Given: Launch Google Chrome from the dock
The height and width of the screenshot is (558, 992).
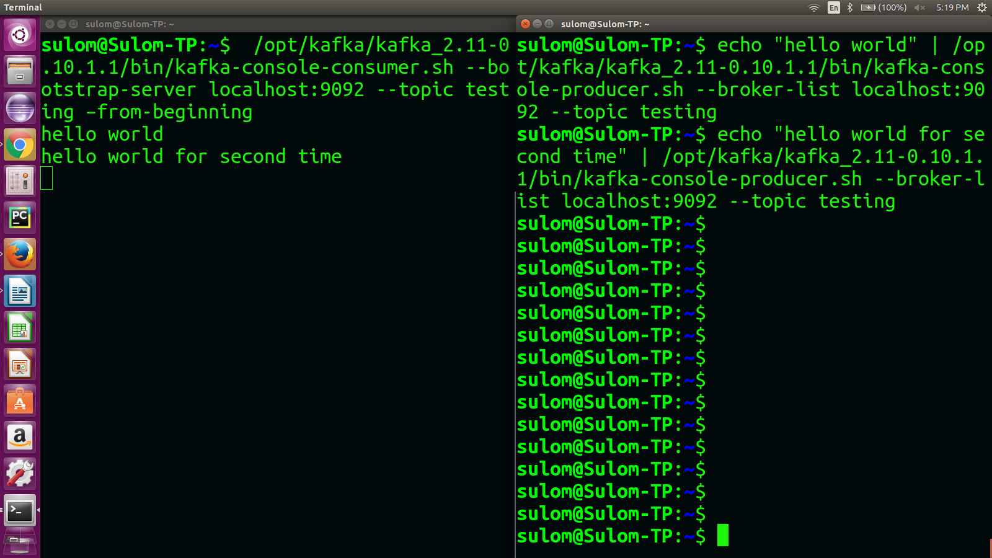Looking at the screenshot, I should (x=20, y=145).
